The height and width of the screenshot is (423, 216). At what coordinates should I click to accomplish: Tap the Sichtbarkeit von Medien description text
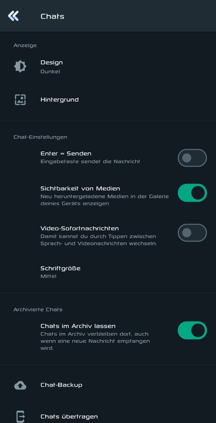[x=105, y=200]
